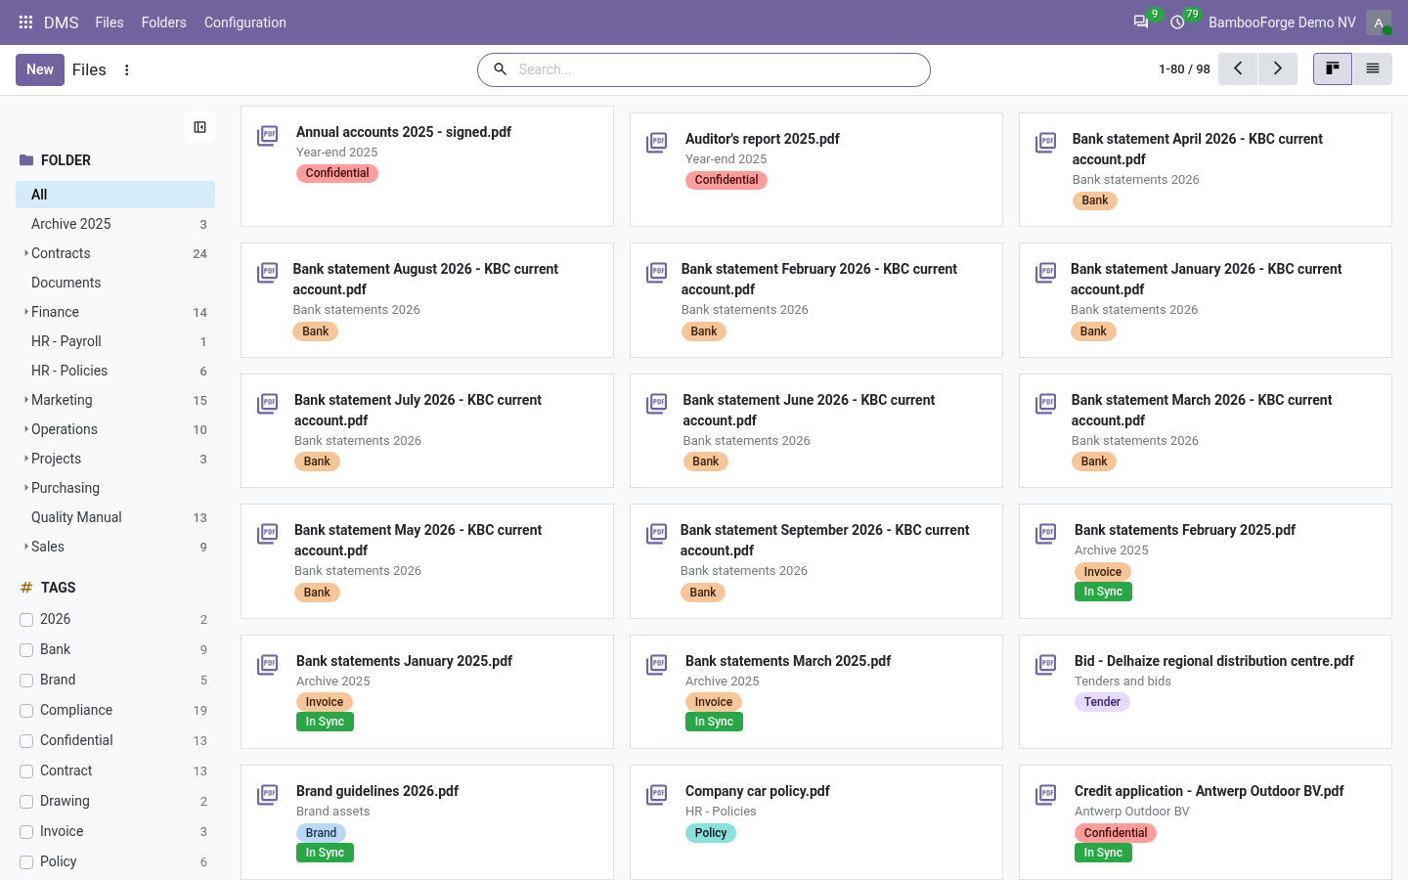
Task: Check the Confidential tag filter
Action: tap(26, 741)
